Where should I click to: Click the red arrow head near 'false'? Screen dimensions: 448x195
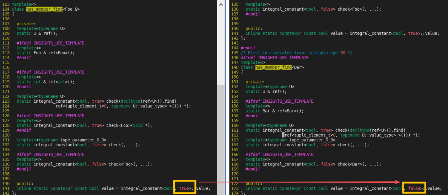pos(398,182)
